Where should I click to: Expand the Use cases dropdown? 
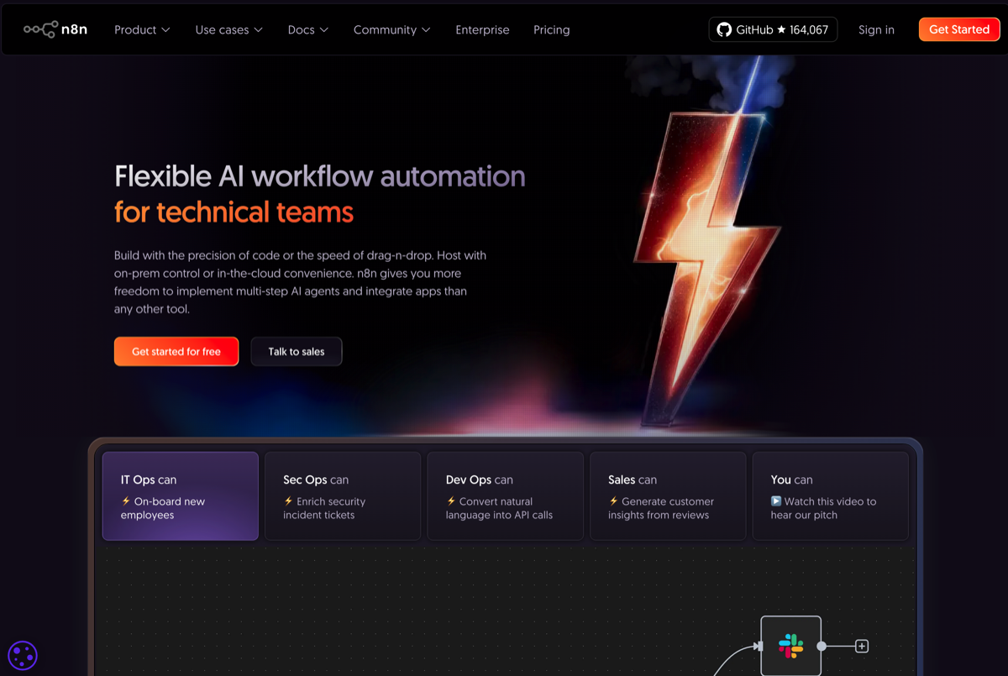coord(228,29)
